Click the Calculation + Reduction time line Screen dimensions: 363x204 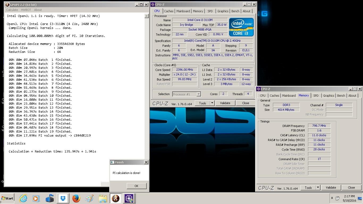click(52, 151)
